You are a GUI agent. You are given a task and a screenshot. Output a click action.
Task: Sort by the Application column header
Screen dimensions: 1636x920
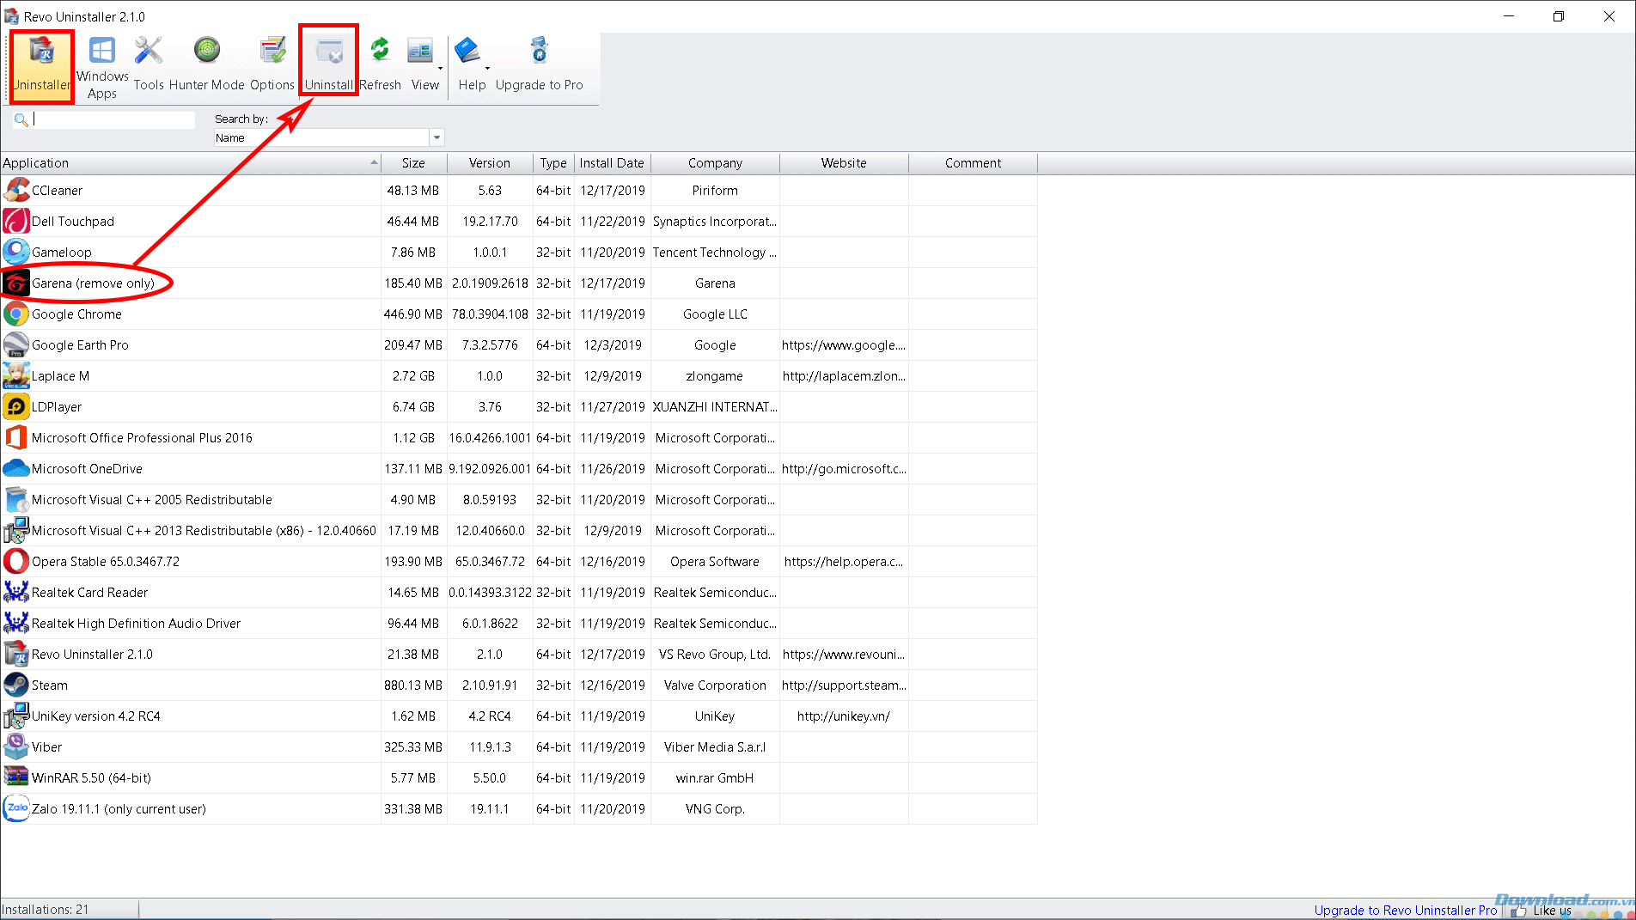189,163
